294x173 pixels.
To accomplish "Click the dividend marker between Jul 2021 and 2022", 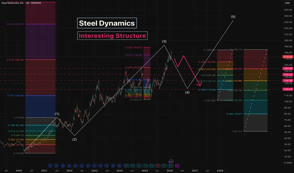I will tap(63, 166).
